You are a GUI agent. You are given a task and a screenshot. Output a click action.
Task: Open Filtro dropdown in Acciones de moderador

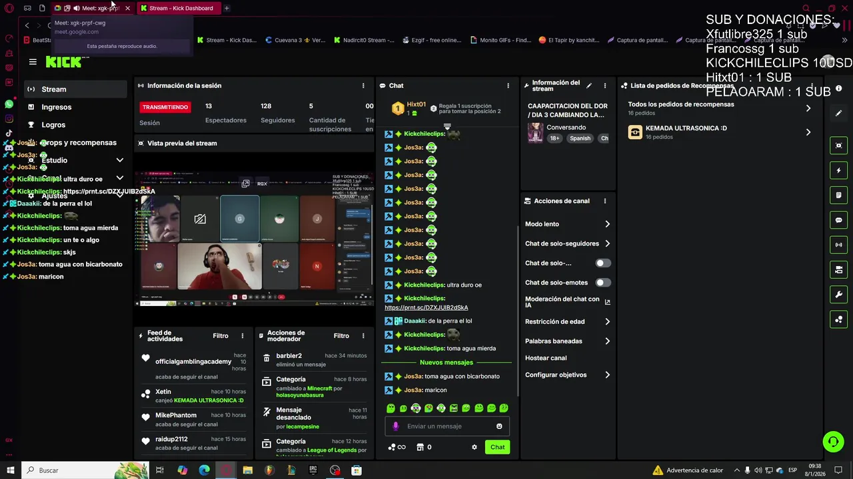341,336
